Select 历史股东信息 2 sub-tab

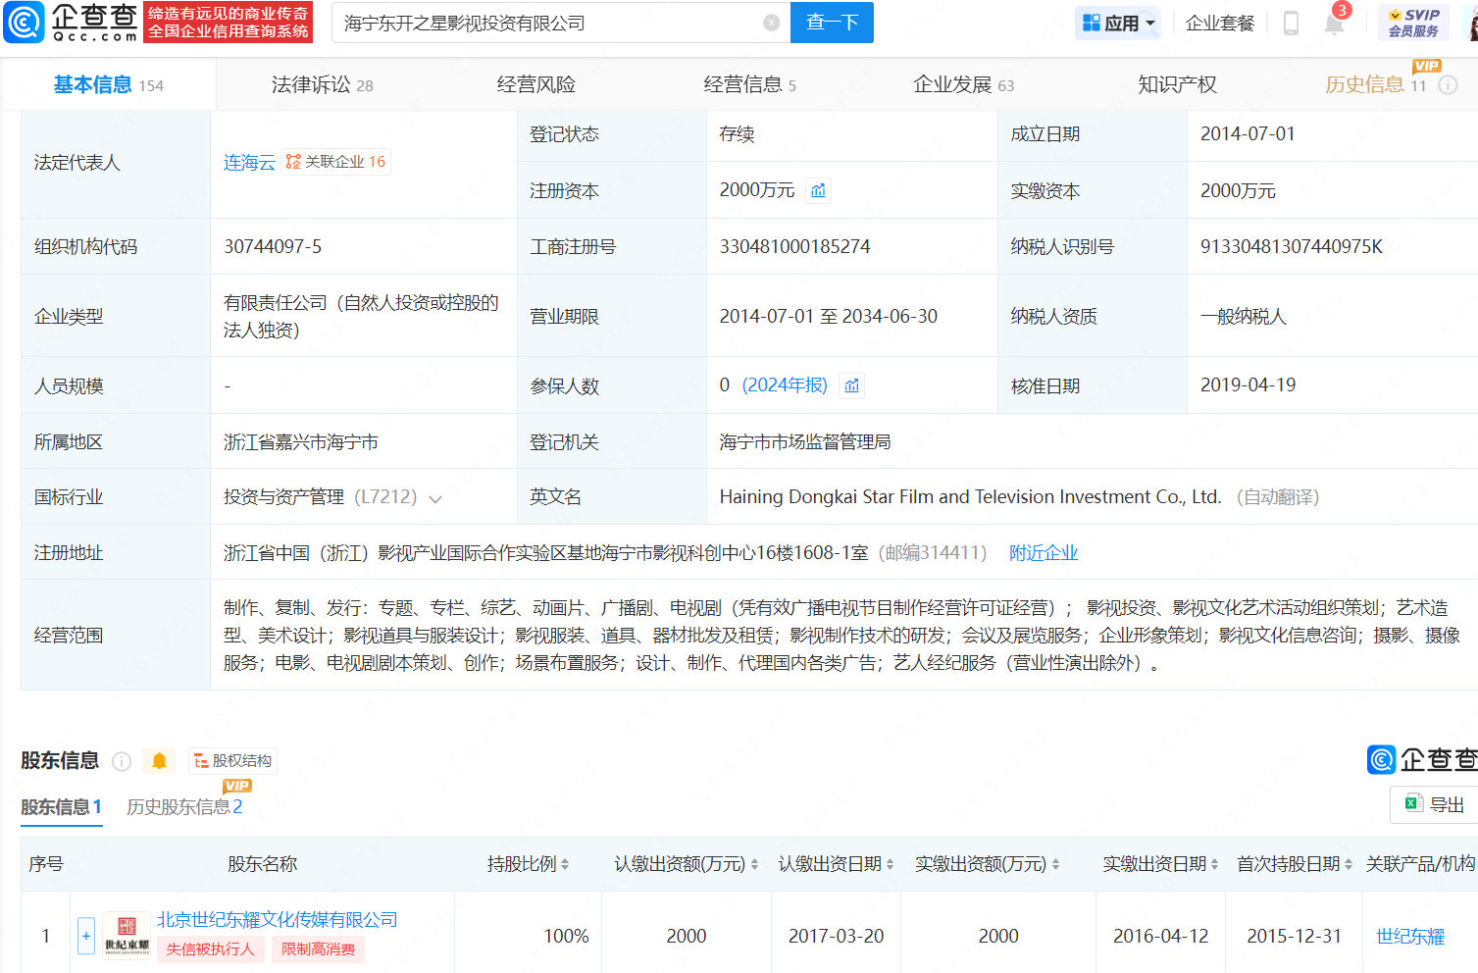tap(184, 807)
